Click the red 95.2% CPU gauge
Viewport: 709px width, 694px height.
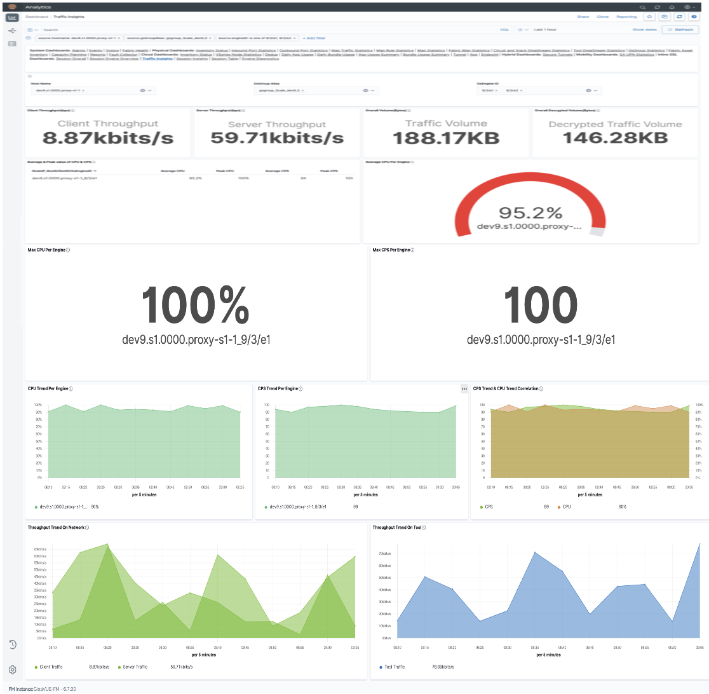click(530, 205)
